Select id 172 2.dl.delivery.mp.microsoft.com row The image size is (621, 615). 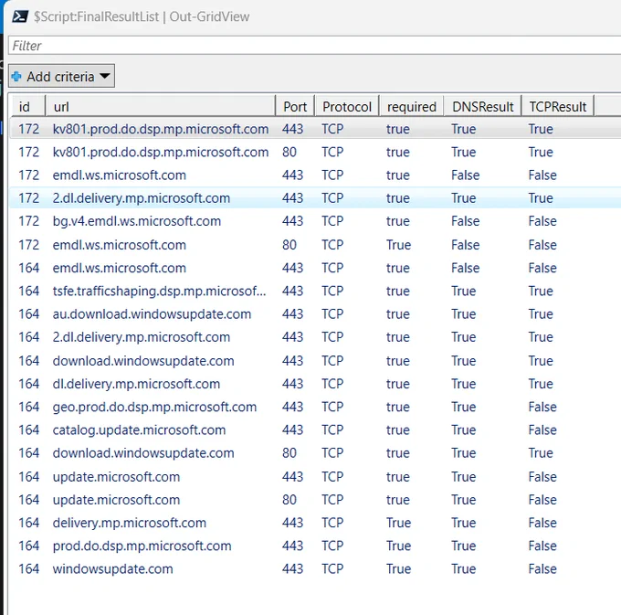(x=315, y=197)
